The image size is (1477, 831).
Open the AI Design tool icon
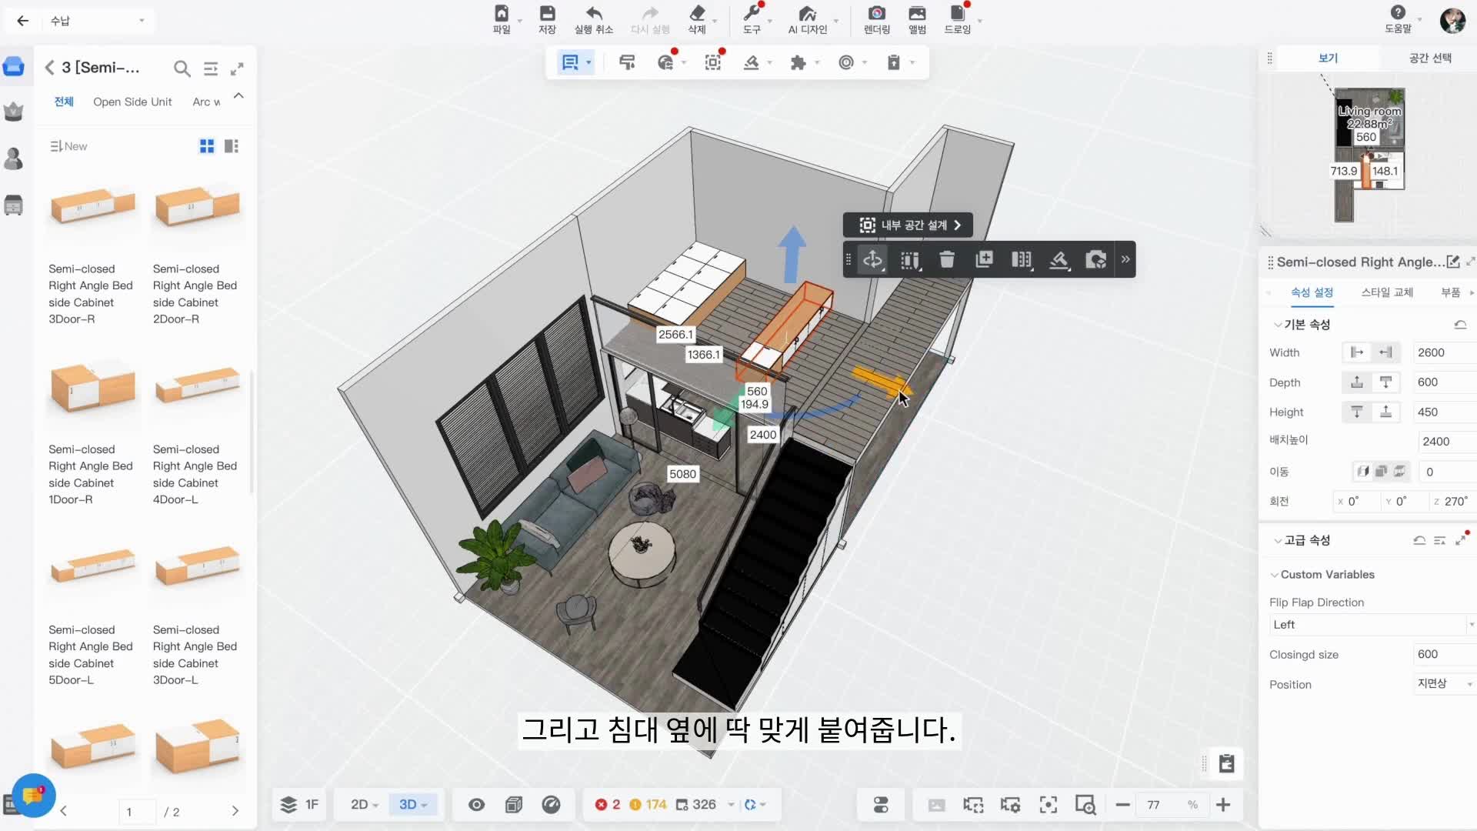click(x=807, y=14)
